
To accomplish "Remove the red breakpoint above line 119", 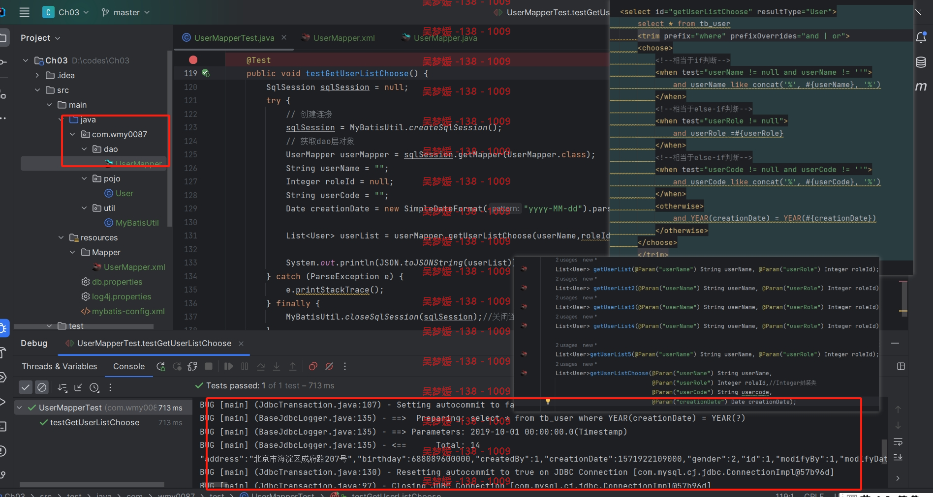I will click(x=193, y=59).
